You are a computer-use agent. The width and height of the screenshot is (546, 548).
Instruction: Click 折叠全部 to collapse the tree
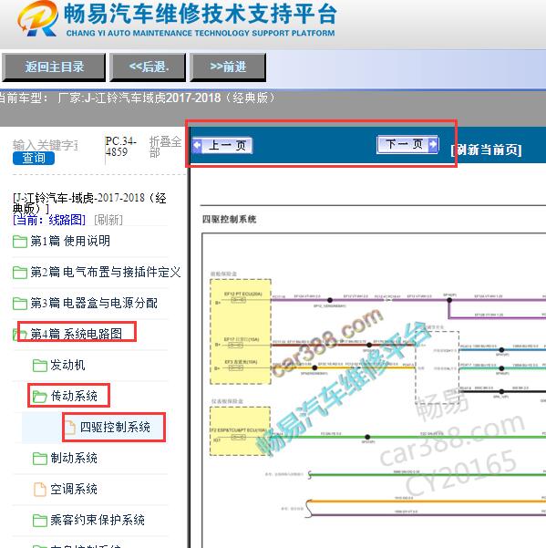[x=165, y=147]
